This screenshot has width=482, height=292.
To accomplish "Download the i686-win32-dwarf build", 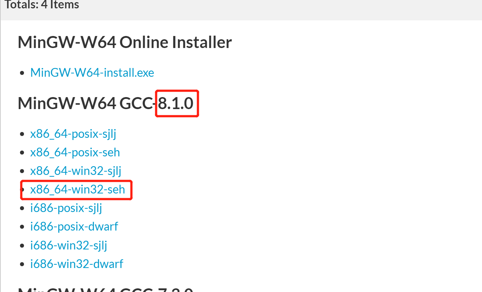I will click(77, 264).
